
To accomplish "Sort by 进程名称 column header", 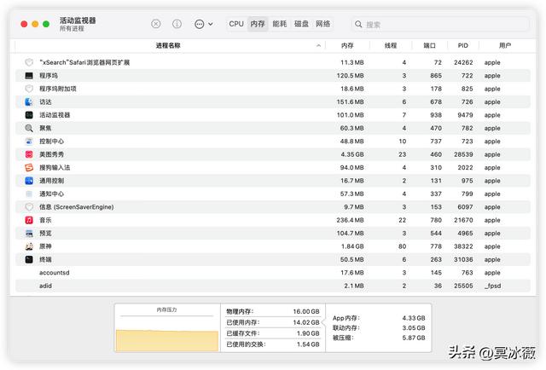I will (x=168, y=45).
